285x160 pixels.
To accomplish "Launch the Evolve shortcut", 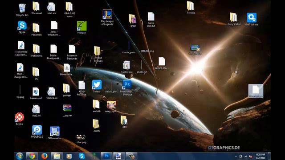I will click(20, 119).
